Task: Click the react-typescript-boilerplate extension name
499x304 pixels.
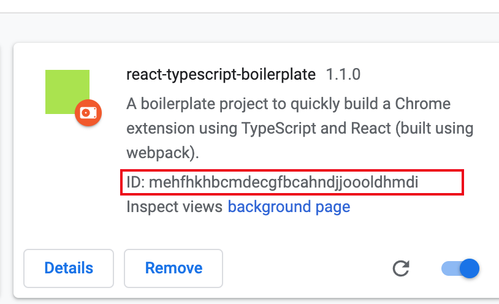Action: click(221, 75)
